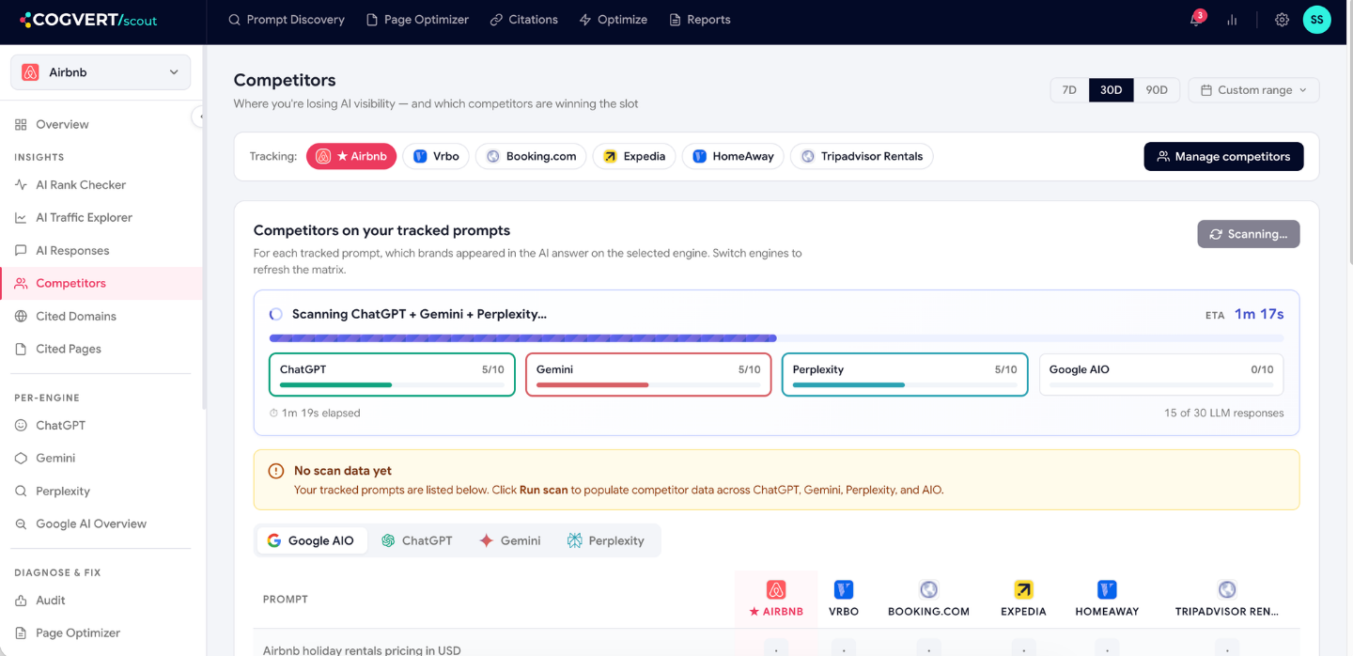
Task: Select the 7D time range
Action: [1069, 90]
